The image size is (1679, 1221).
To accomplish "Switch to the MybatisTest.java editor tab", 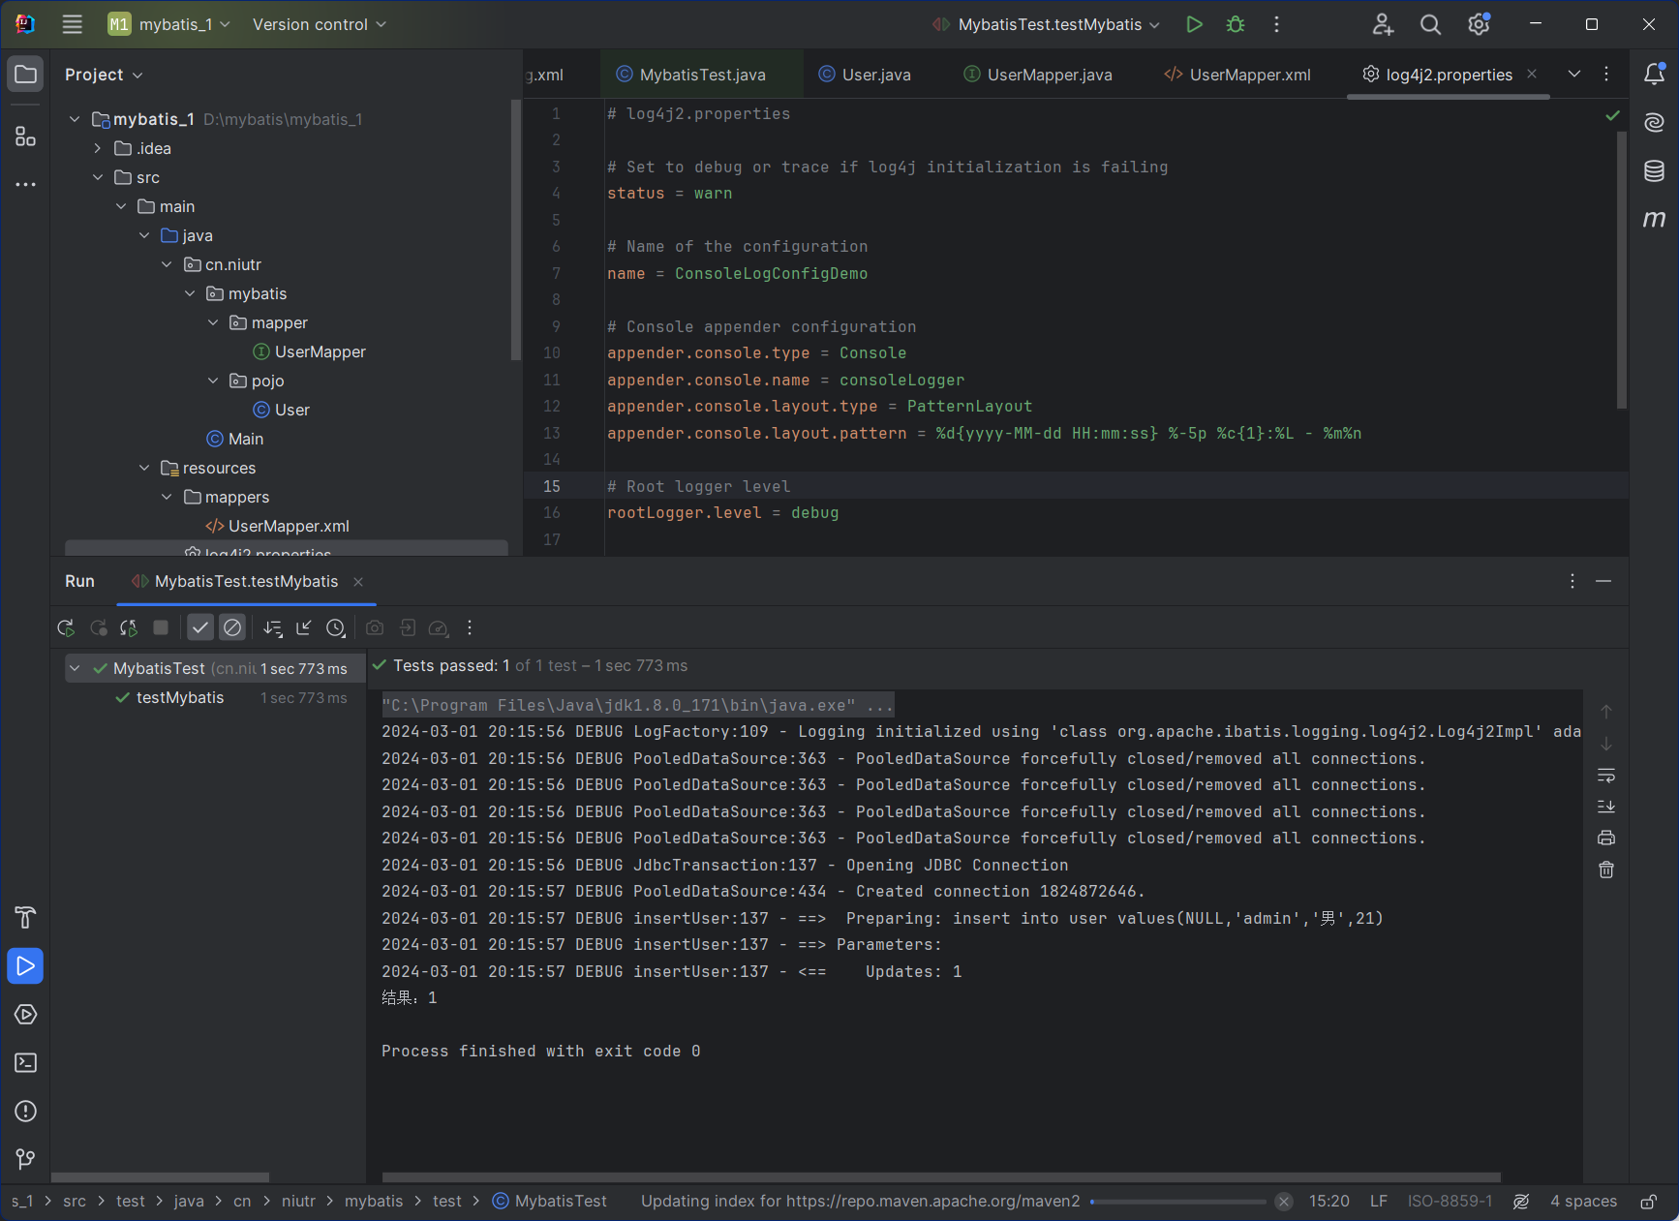I will coord(702,75).
